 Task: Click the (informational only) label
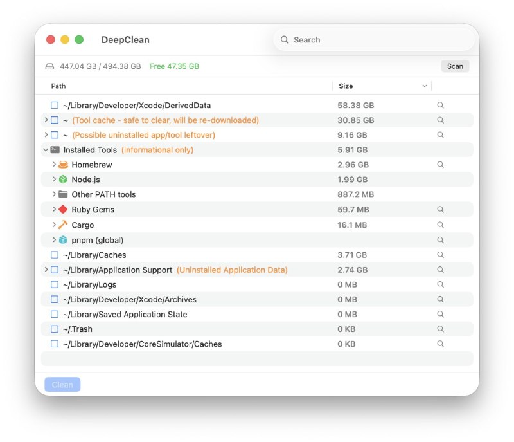coord(157,150)
